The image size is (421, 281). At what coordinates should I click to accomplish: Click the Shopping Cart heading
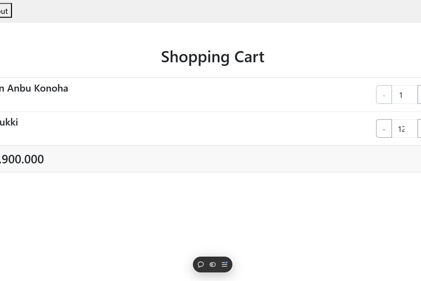coord(213,57)
